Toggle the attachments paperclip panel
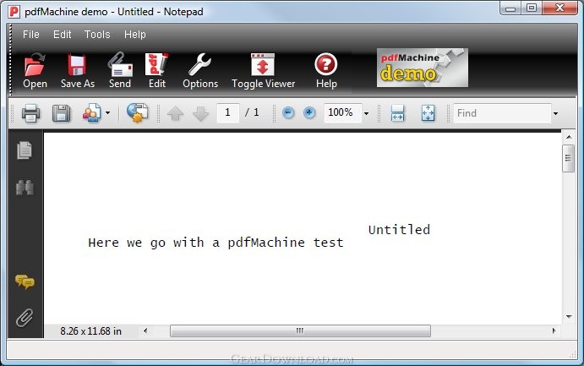This screenshot has width=584, height=366. point(25,318)
